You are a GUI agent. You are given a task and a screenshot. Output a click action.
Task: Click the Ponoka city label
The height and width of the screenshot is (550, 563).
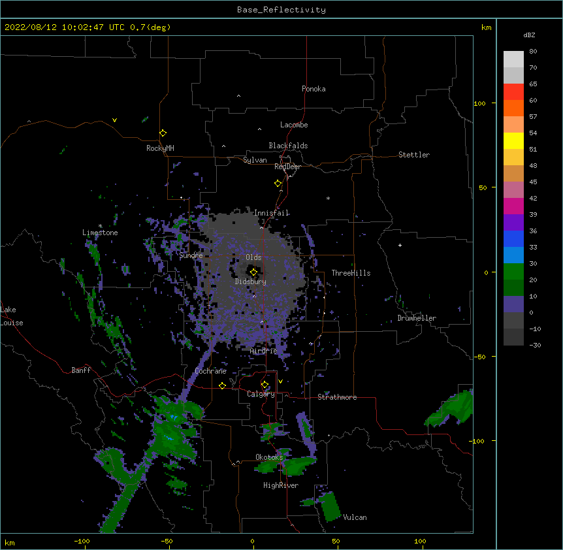click(314, 89)
